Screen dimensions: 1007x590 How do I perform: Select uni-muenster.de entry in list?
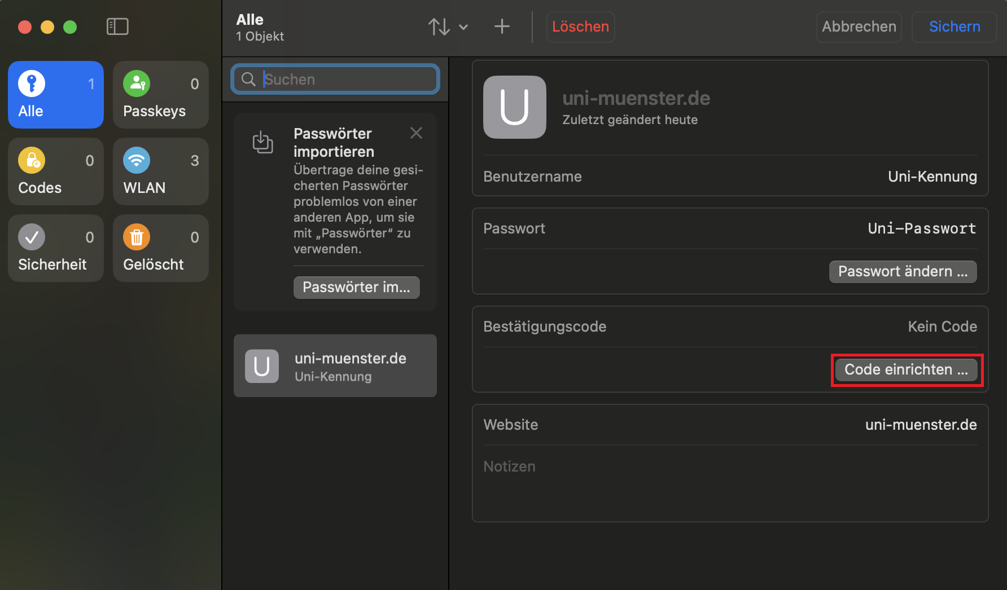click(335, 366)
